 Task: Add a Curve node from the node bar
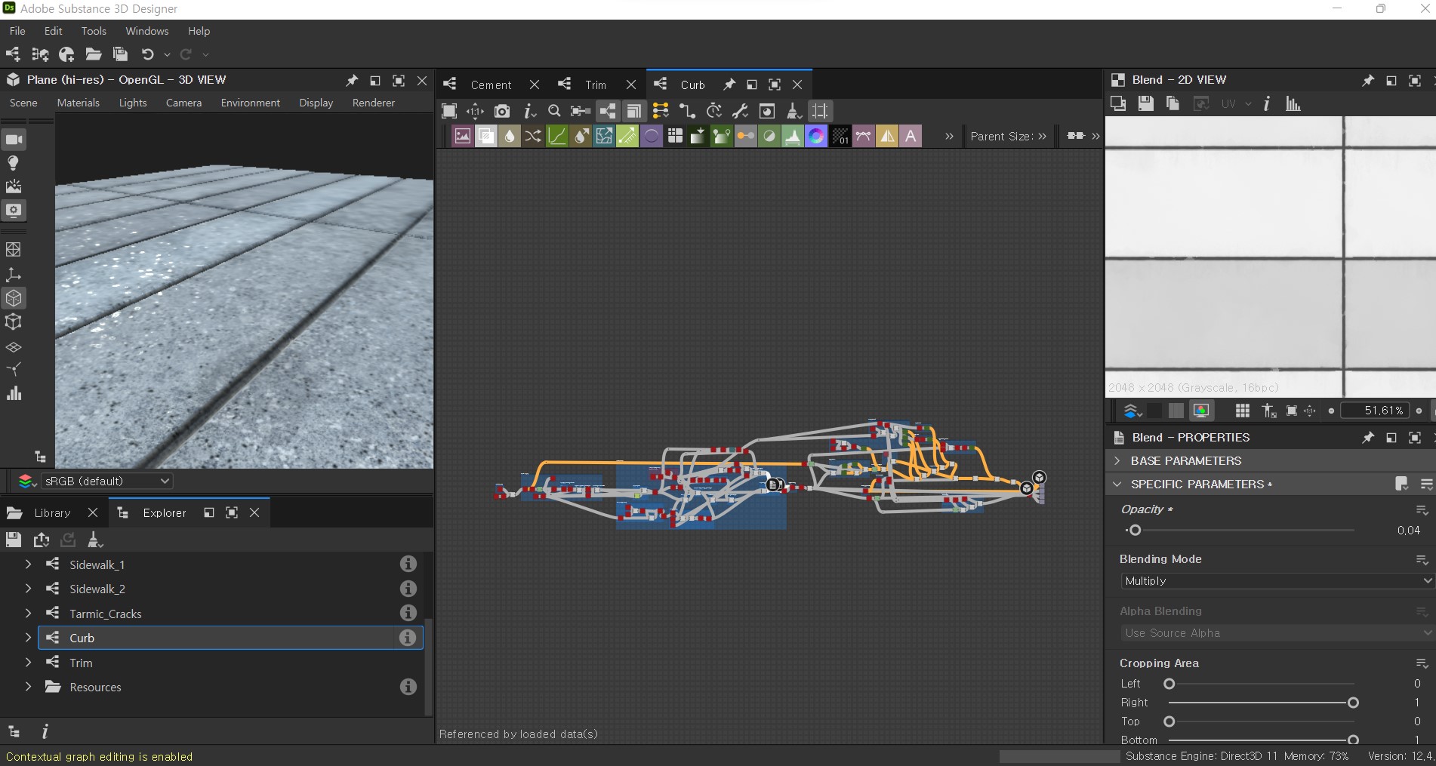tap(556, 137)
